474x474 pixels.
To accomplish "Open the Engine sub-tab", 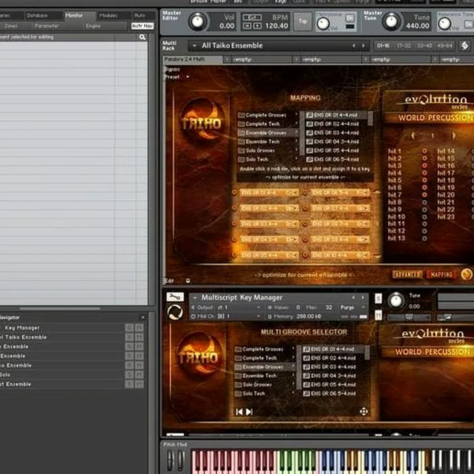I will click(x=93, y=26).
